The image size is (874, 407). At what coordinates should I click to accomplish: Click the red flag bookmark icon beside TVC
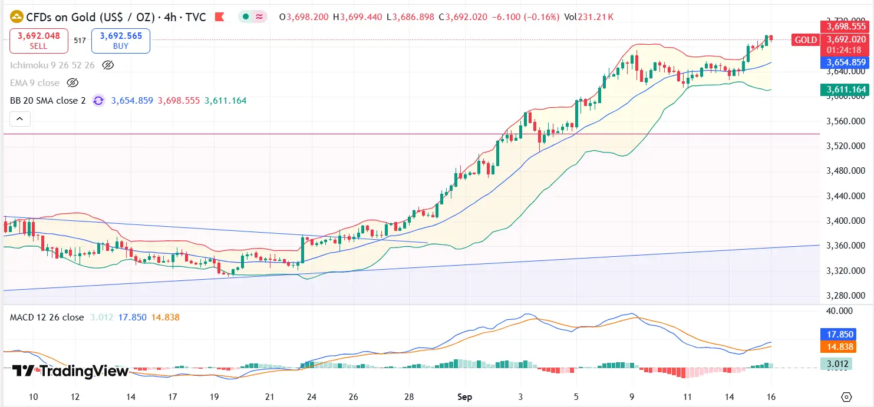click(220, 17)
